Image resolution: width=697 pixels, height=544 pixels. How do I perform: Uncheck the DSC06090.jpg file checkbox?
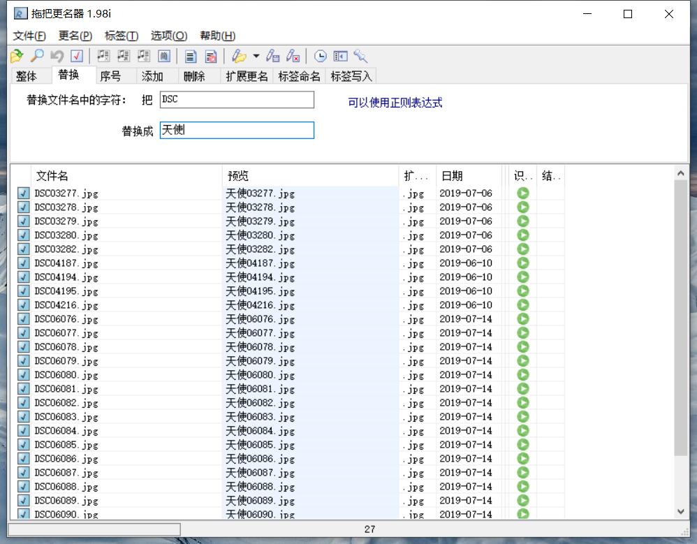click(23, 515)
